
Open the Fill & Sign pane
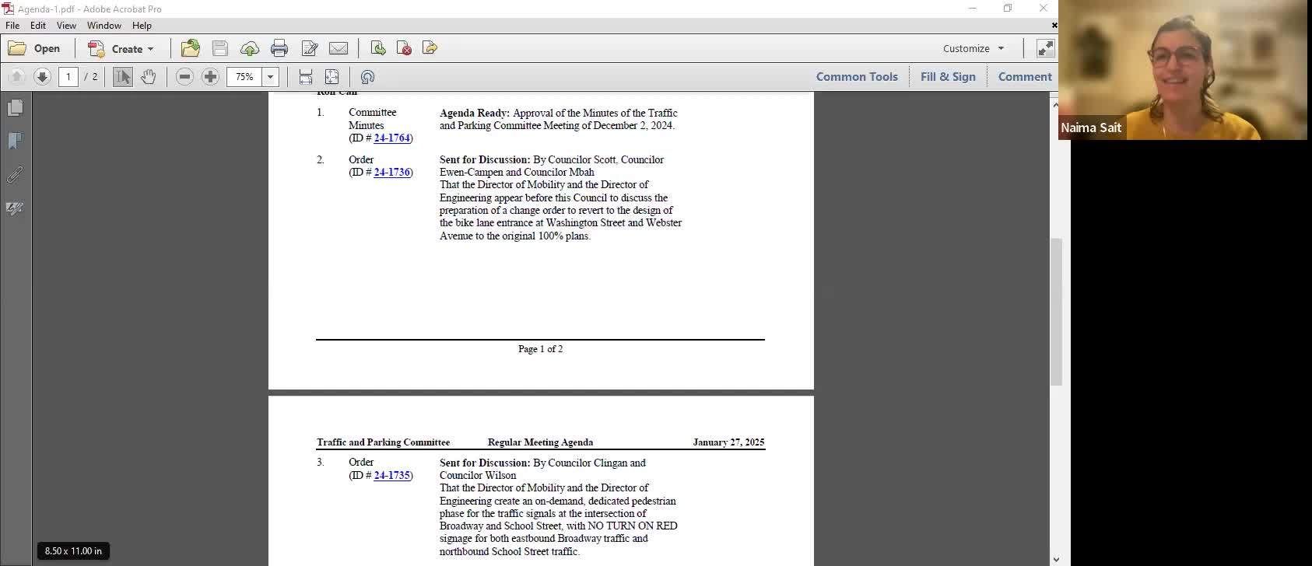pos(948,76)
